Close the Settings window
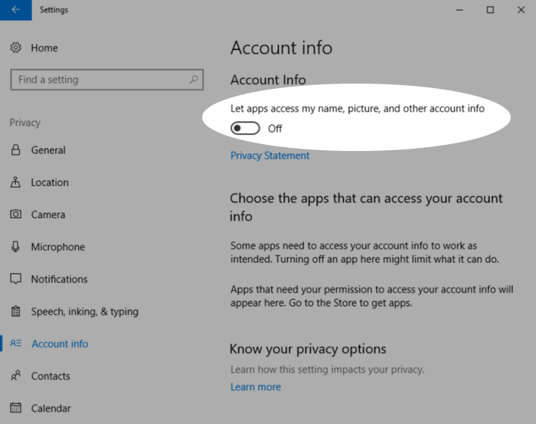The width and height of the screenshot is (536, 424). click(521, 10)
